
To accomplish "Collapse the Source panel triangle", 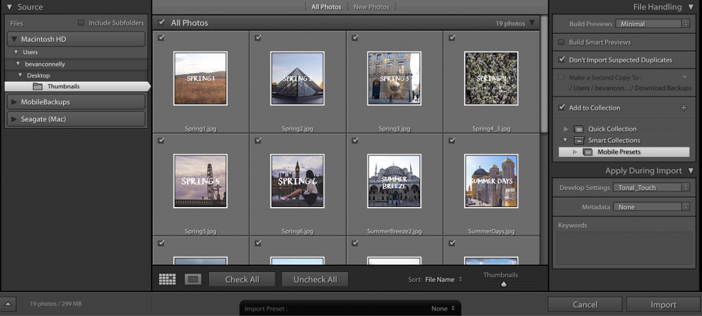I will click(9, 7).
